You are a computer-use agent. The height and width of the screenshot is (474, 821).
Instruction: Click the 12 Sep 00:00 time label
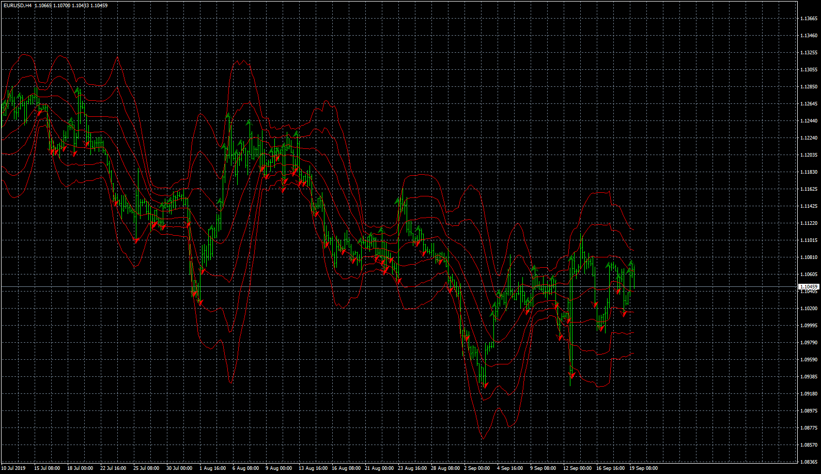[578, 468]
